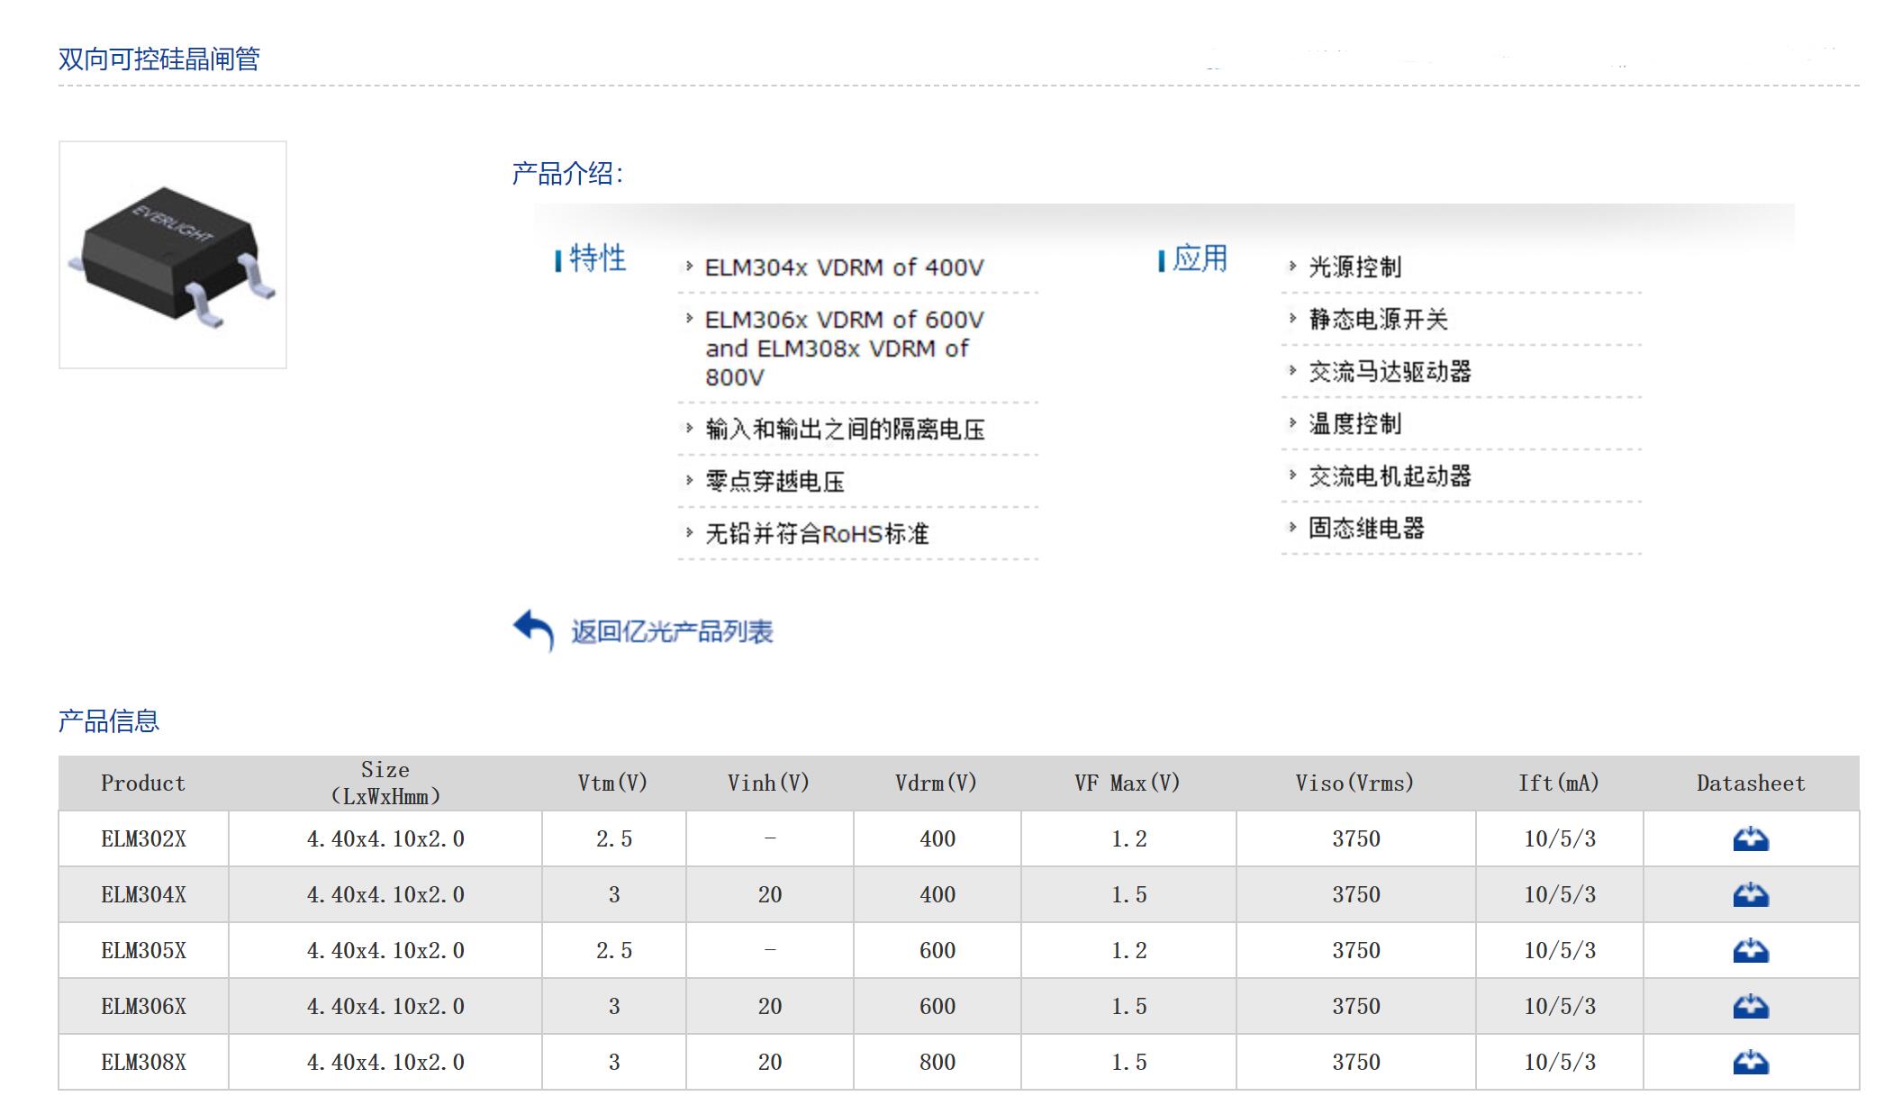Click the Datasheet column header
Viewport: 1884px width, 1105px height.
(x=1750, y=783)
